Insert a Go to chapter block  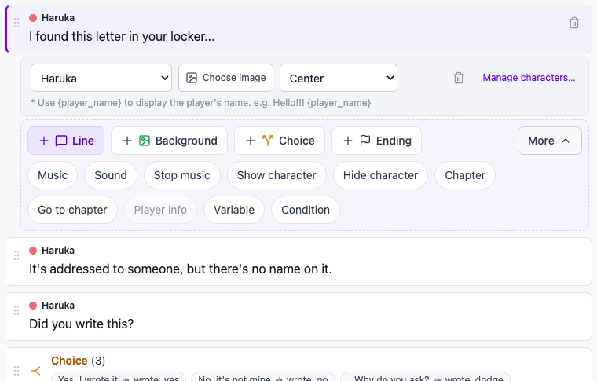point(72,210)
